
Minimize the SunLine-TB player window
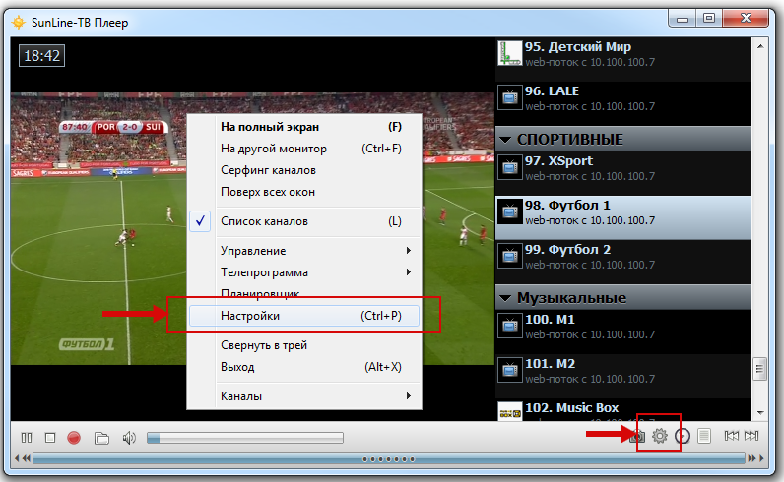point(683,19)
